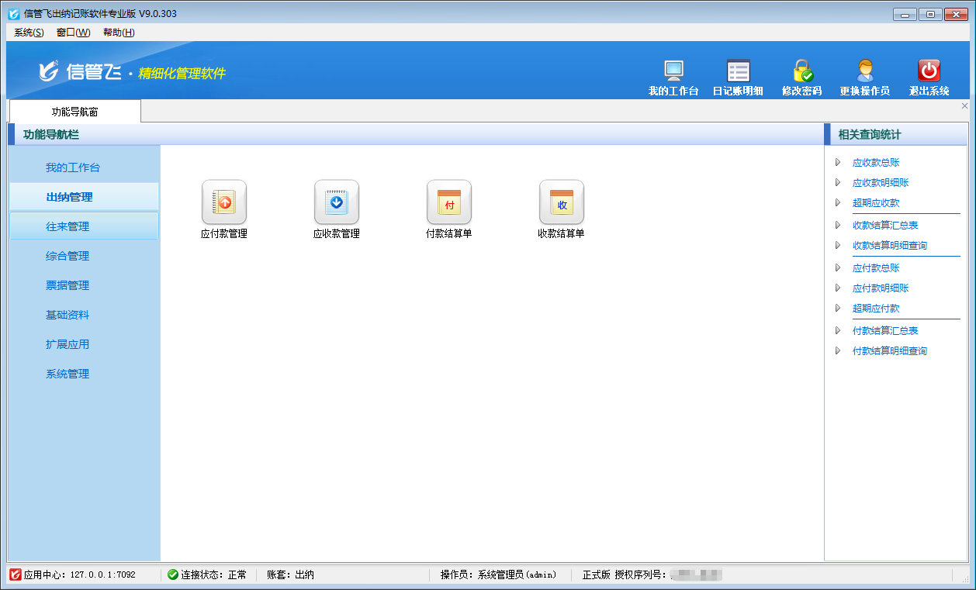Screen dimensions: 976x590
Task: Select 票据管理 in the navigation sidebar
Action: (x=67, y=286)
